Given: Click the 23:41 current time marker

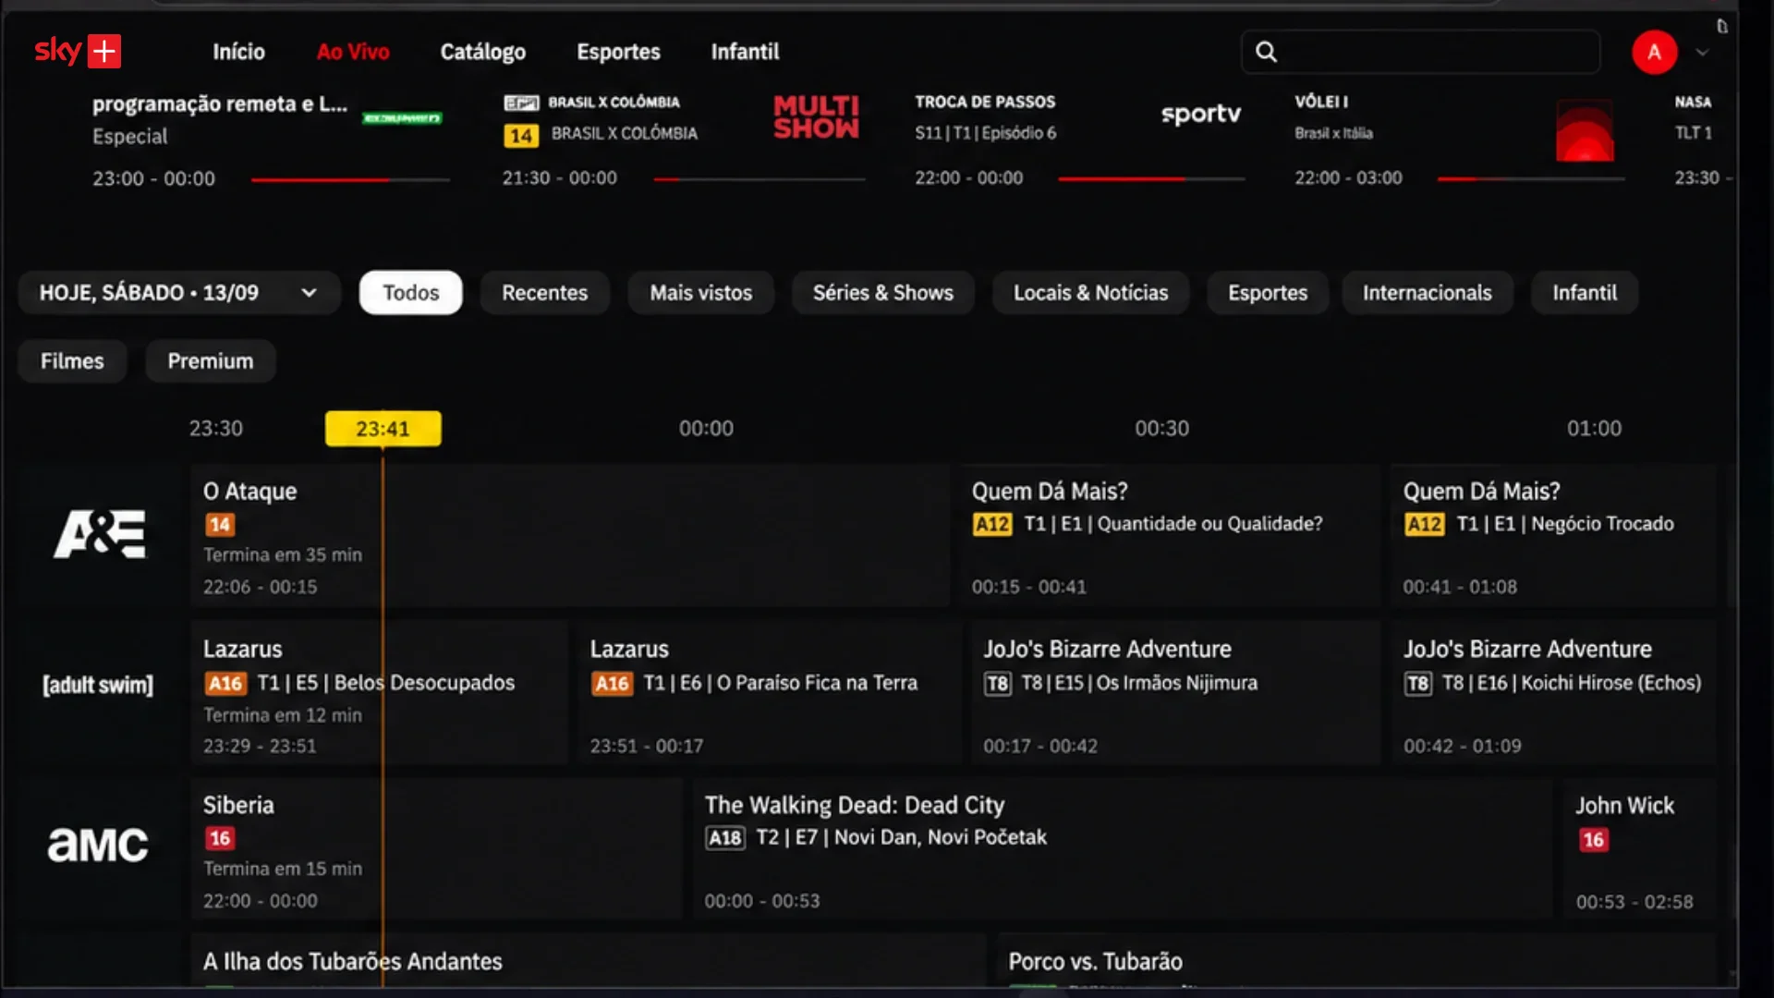Looking at the screenshot, I should point(383,429).
